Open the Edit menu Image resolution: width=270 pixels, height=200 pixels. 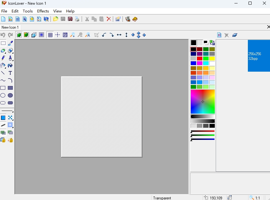click(x=15, y=11)
